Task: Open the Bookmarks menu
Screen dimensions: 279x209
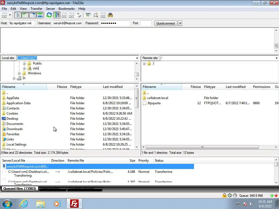Action: 66,8
